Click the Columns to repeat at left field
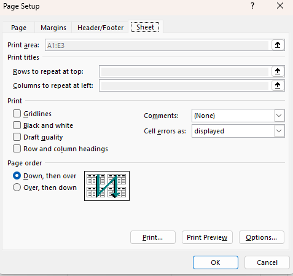The image size is (293, 276). coord(185,85)
